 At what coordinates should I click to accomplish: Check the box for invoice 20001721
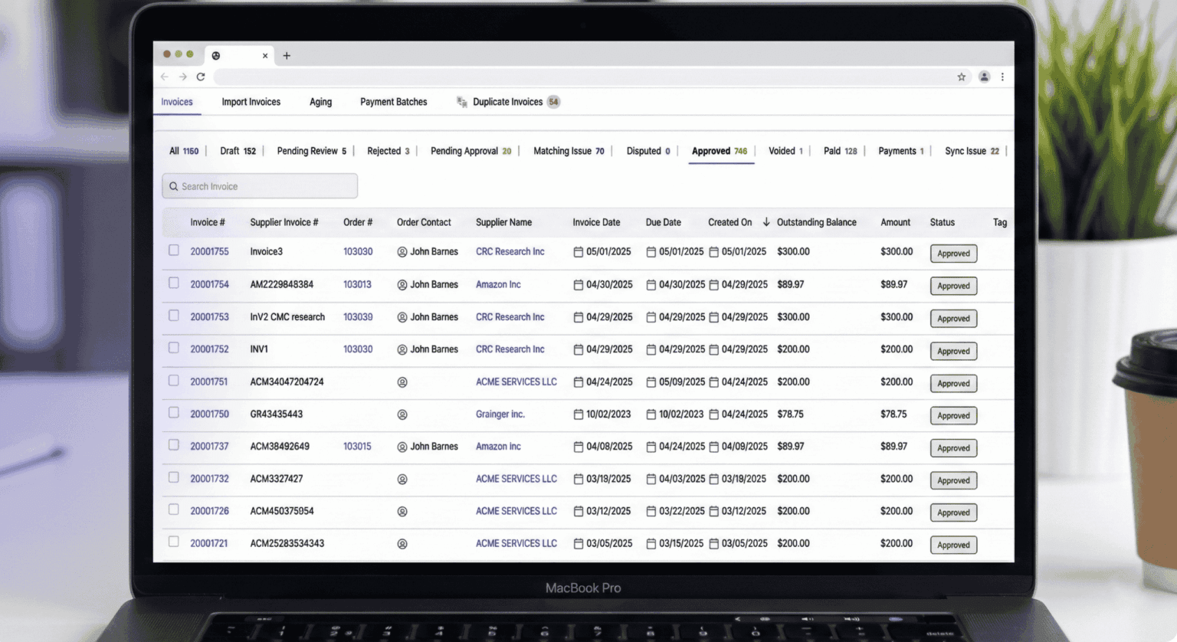pos(174,542)
